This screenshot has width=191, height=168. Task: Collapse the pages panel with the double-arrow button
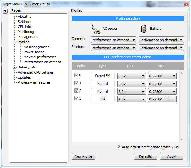pyautogui.click(x=5, y=11)
